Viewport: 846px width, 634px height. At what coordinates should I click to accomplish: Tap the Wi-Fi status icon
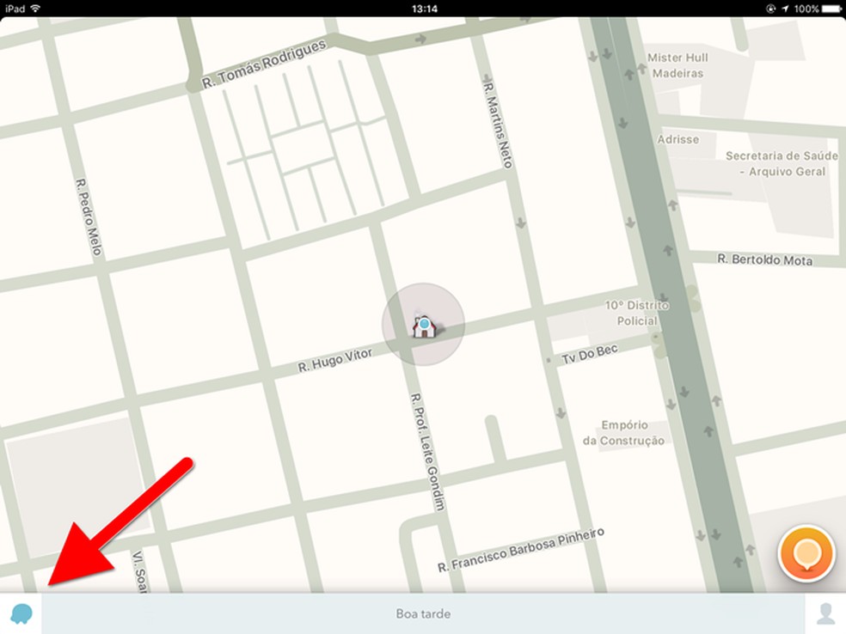click(35, 8)
